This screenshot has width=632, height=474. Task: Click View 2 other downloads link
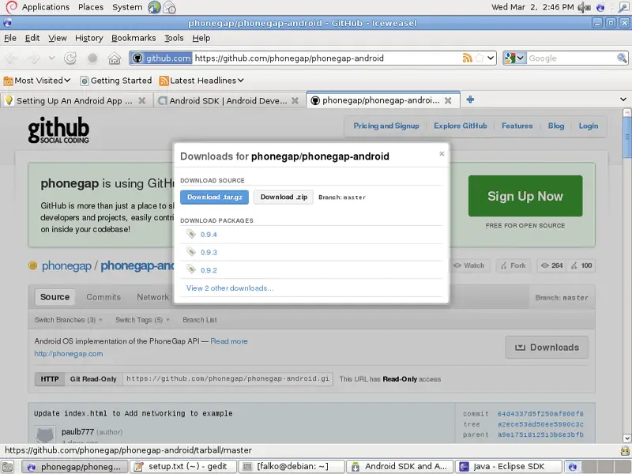pos(230,288)
